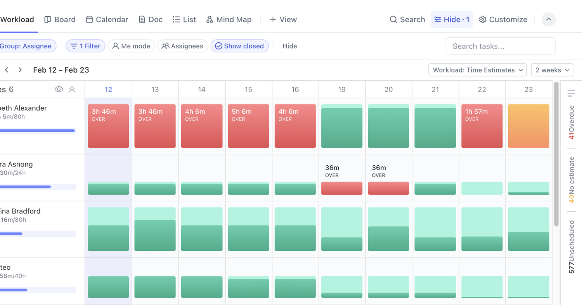Open the Workload: Time Estimates dropdown
Image resolution: width=582 pixels, height=305 pixels.
coord(477,70)
